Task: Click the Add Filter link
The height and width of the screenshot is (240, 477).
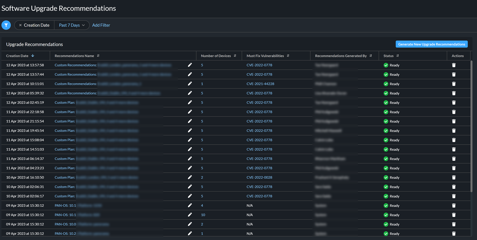Action: click(x=101, y=25)
